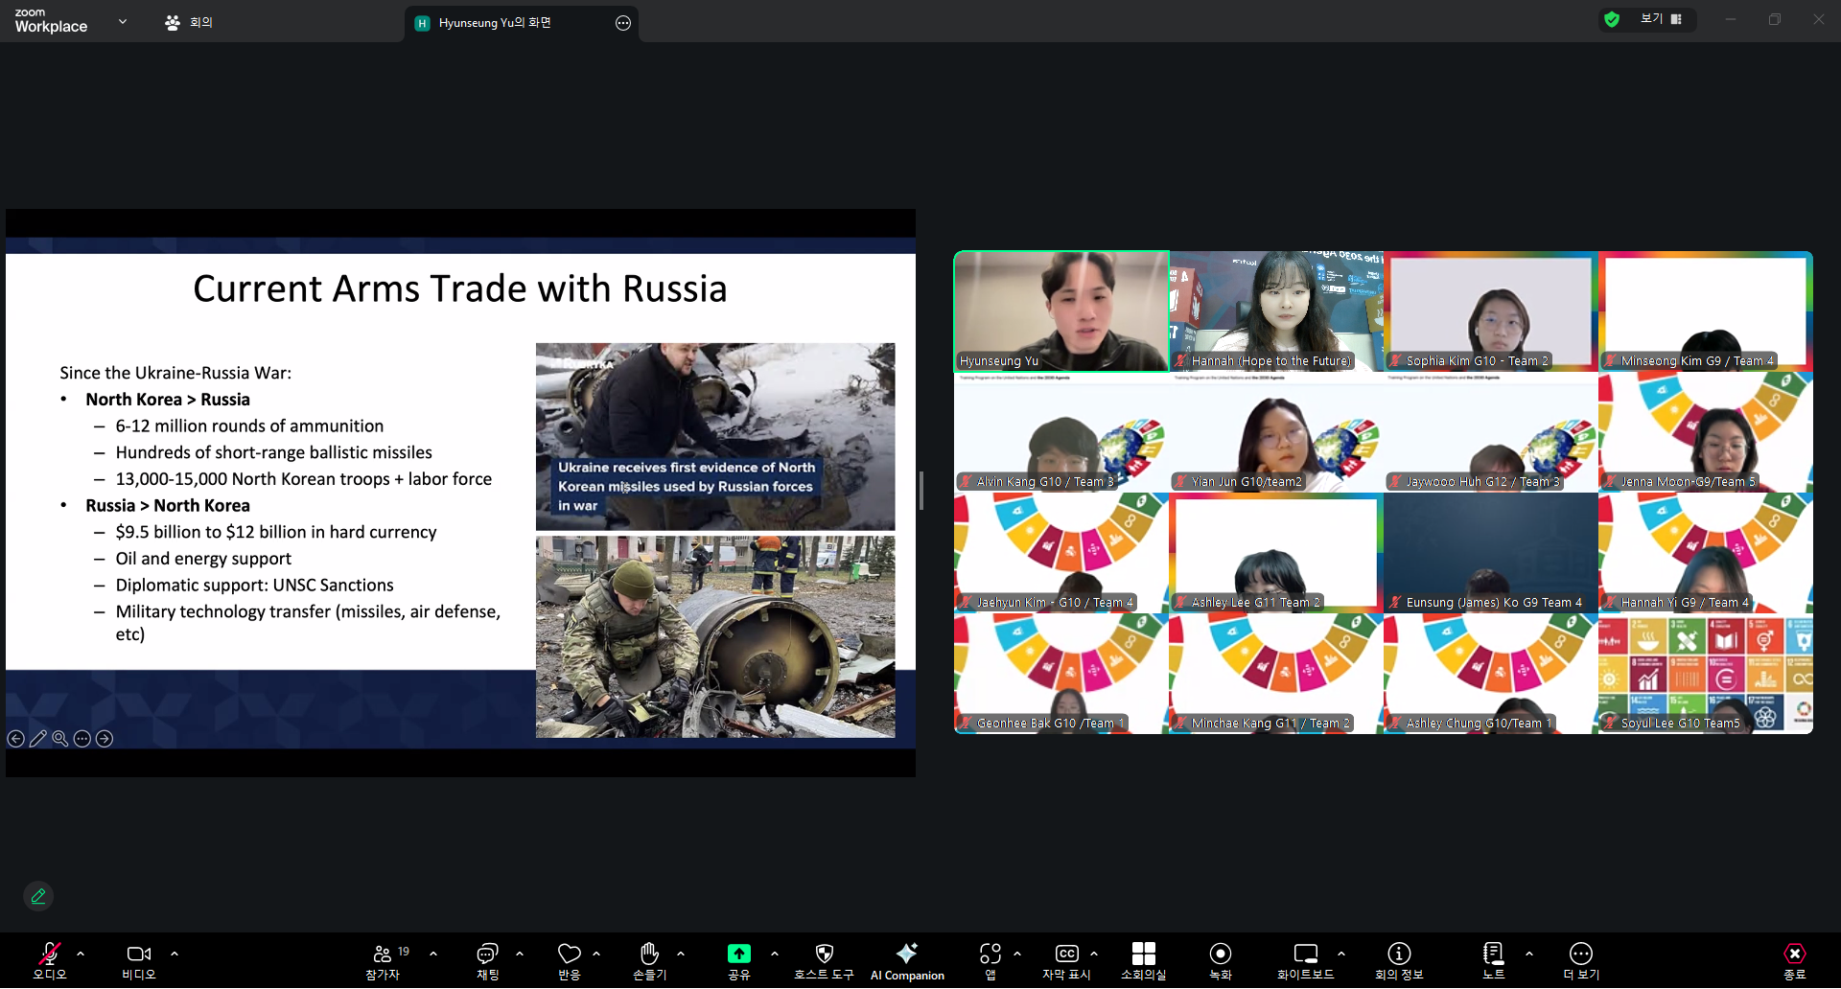
Task: Expand video options arrow
Action: click(175, 954)
